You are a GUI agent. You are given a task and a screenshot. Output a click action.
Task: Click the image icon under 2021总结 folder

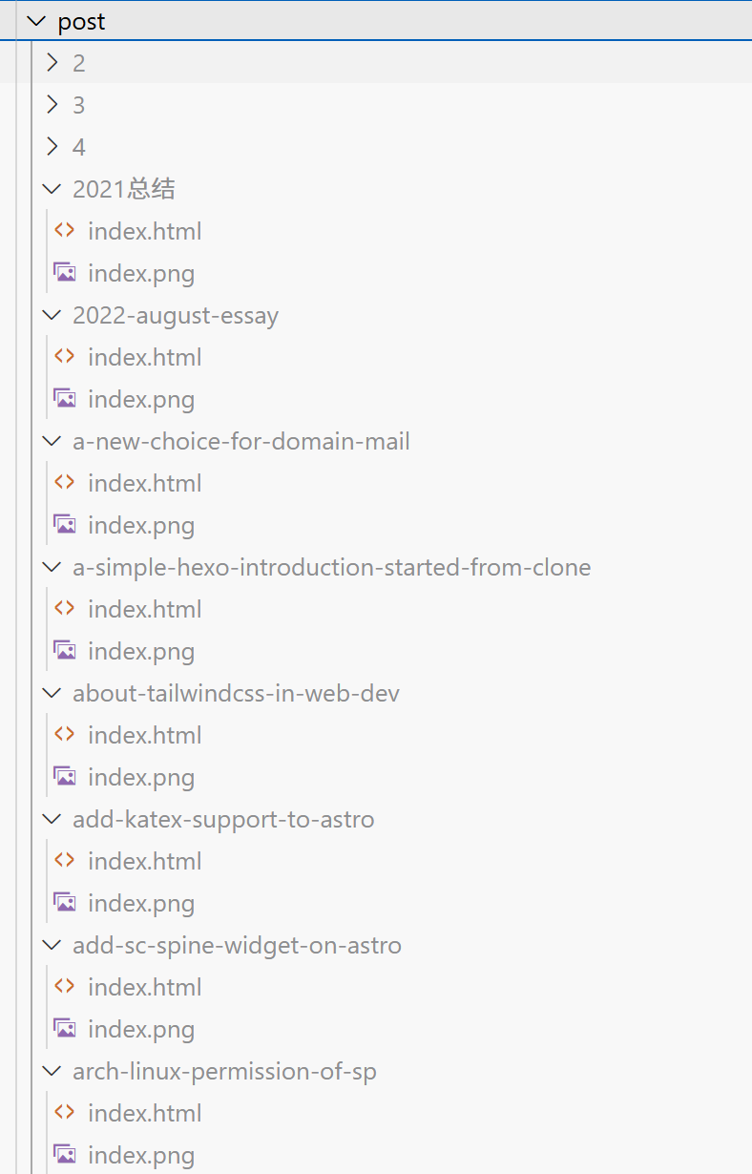click(64, 273)
